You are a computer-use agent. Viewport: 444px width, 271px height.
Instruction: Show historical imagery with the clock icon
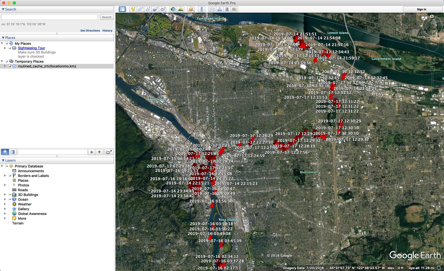pos(173,9)
